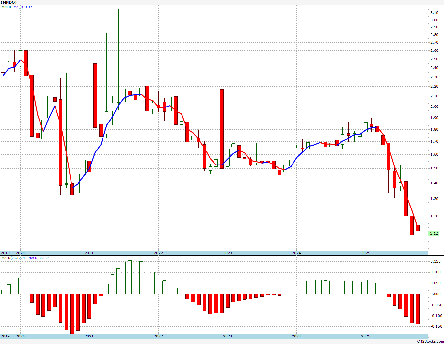Screen dimensions: 444x344
Task: Click 2021 on the MACD panel time axis
Action: coord(89,336)
